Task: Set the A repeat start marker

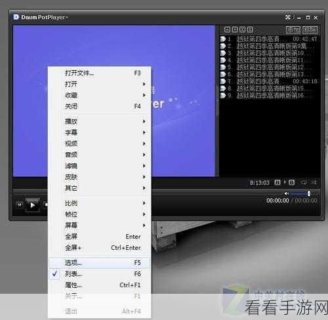Action: coord(277,182)
